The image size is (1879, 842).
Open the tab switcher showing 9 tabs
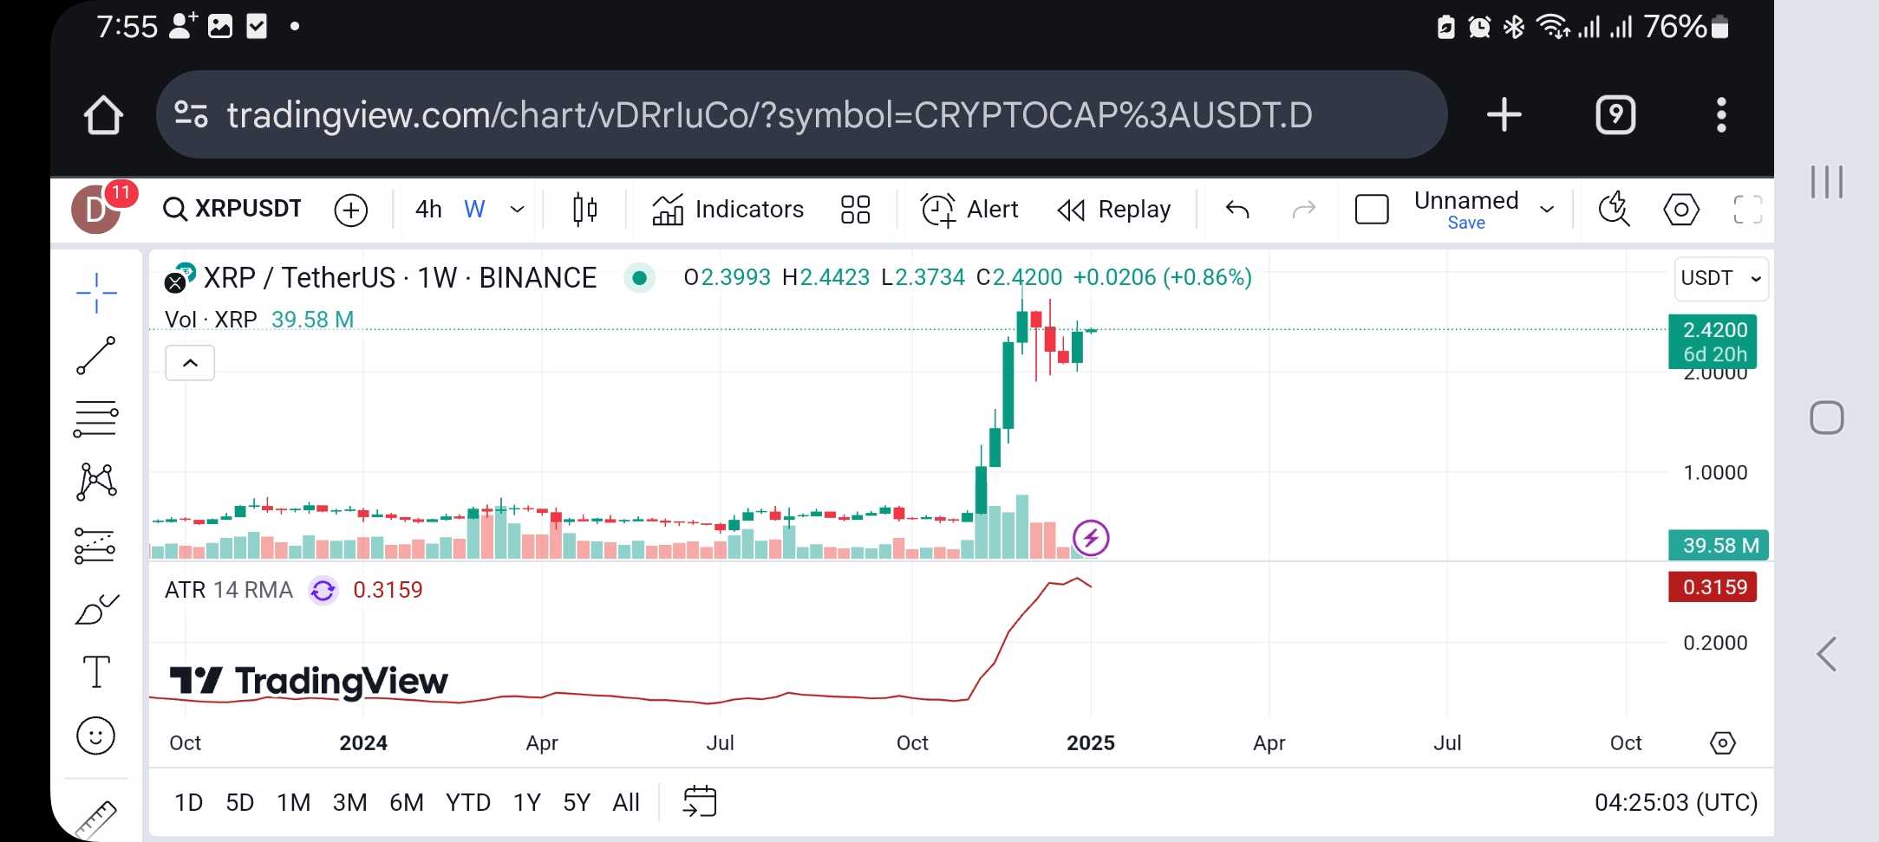click(x=1615, y=114)
